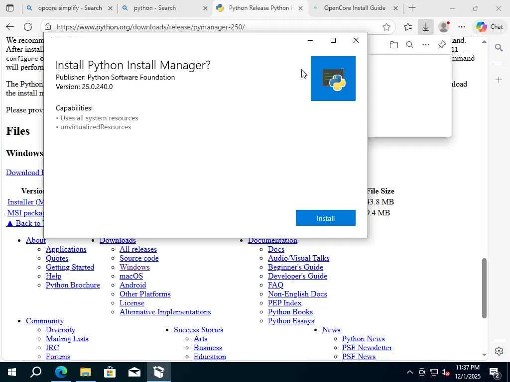Viewport: 510px width, 382px height.
Task: Open the Windows Start menu
Action: [12, 372]
